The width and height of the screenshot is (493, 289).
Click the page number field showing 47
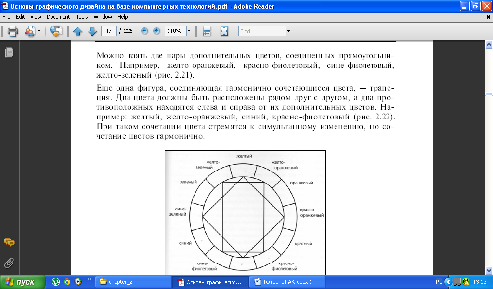coord(109,31)
